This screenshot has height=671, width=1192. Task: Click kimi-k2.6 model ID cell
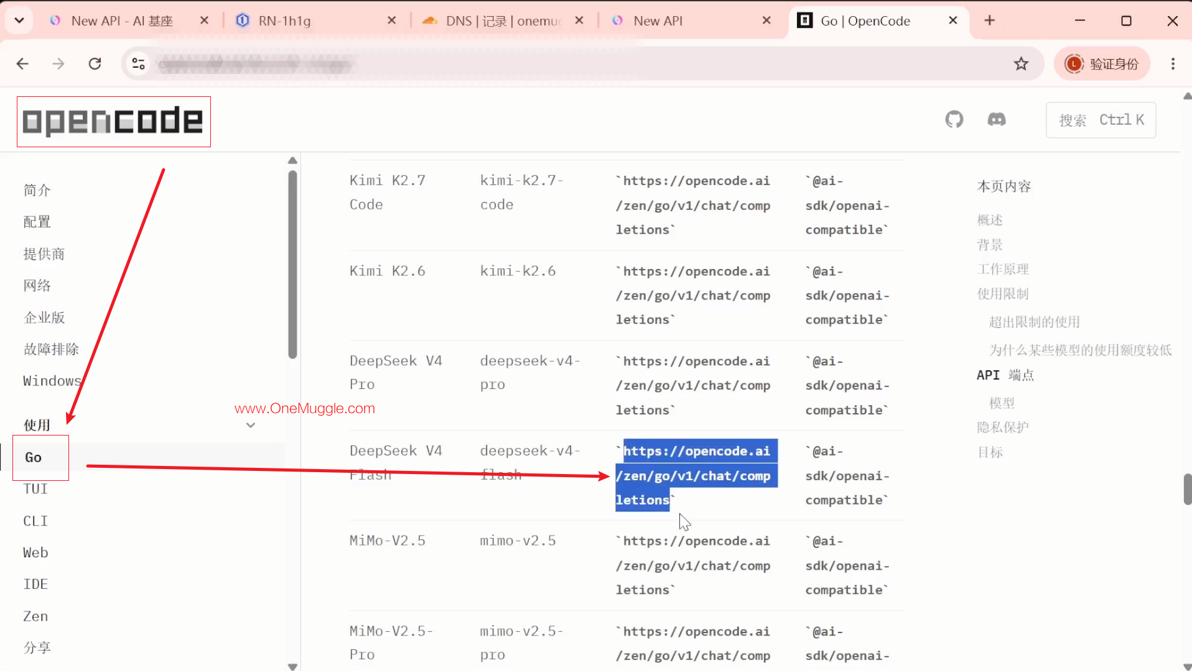click(518, 271)
